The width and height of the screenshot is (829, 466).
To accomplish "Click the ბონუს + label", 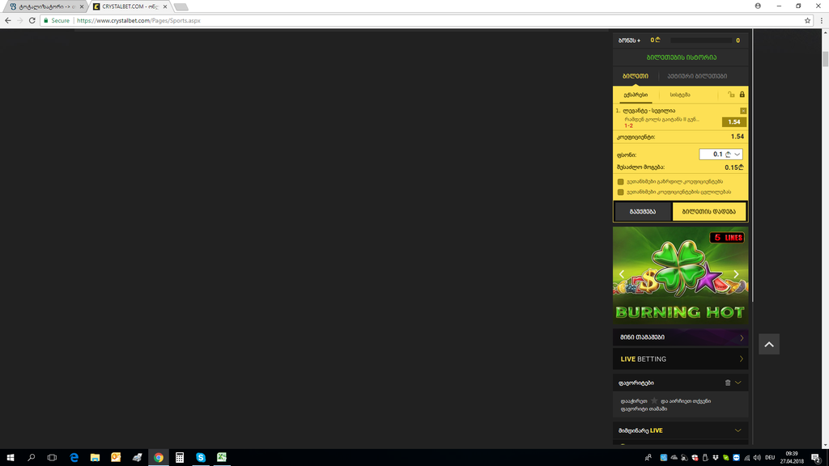I will (x=629, y=40).
